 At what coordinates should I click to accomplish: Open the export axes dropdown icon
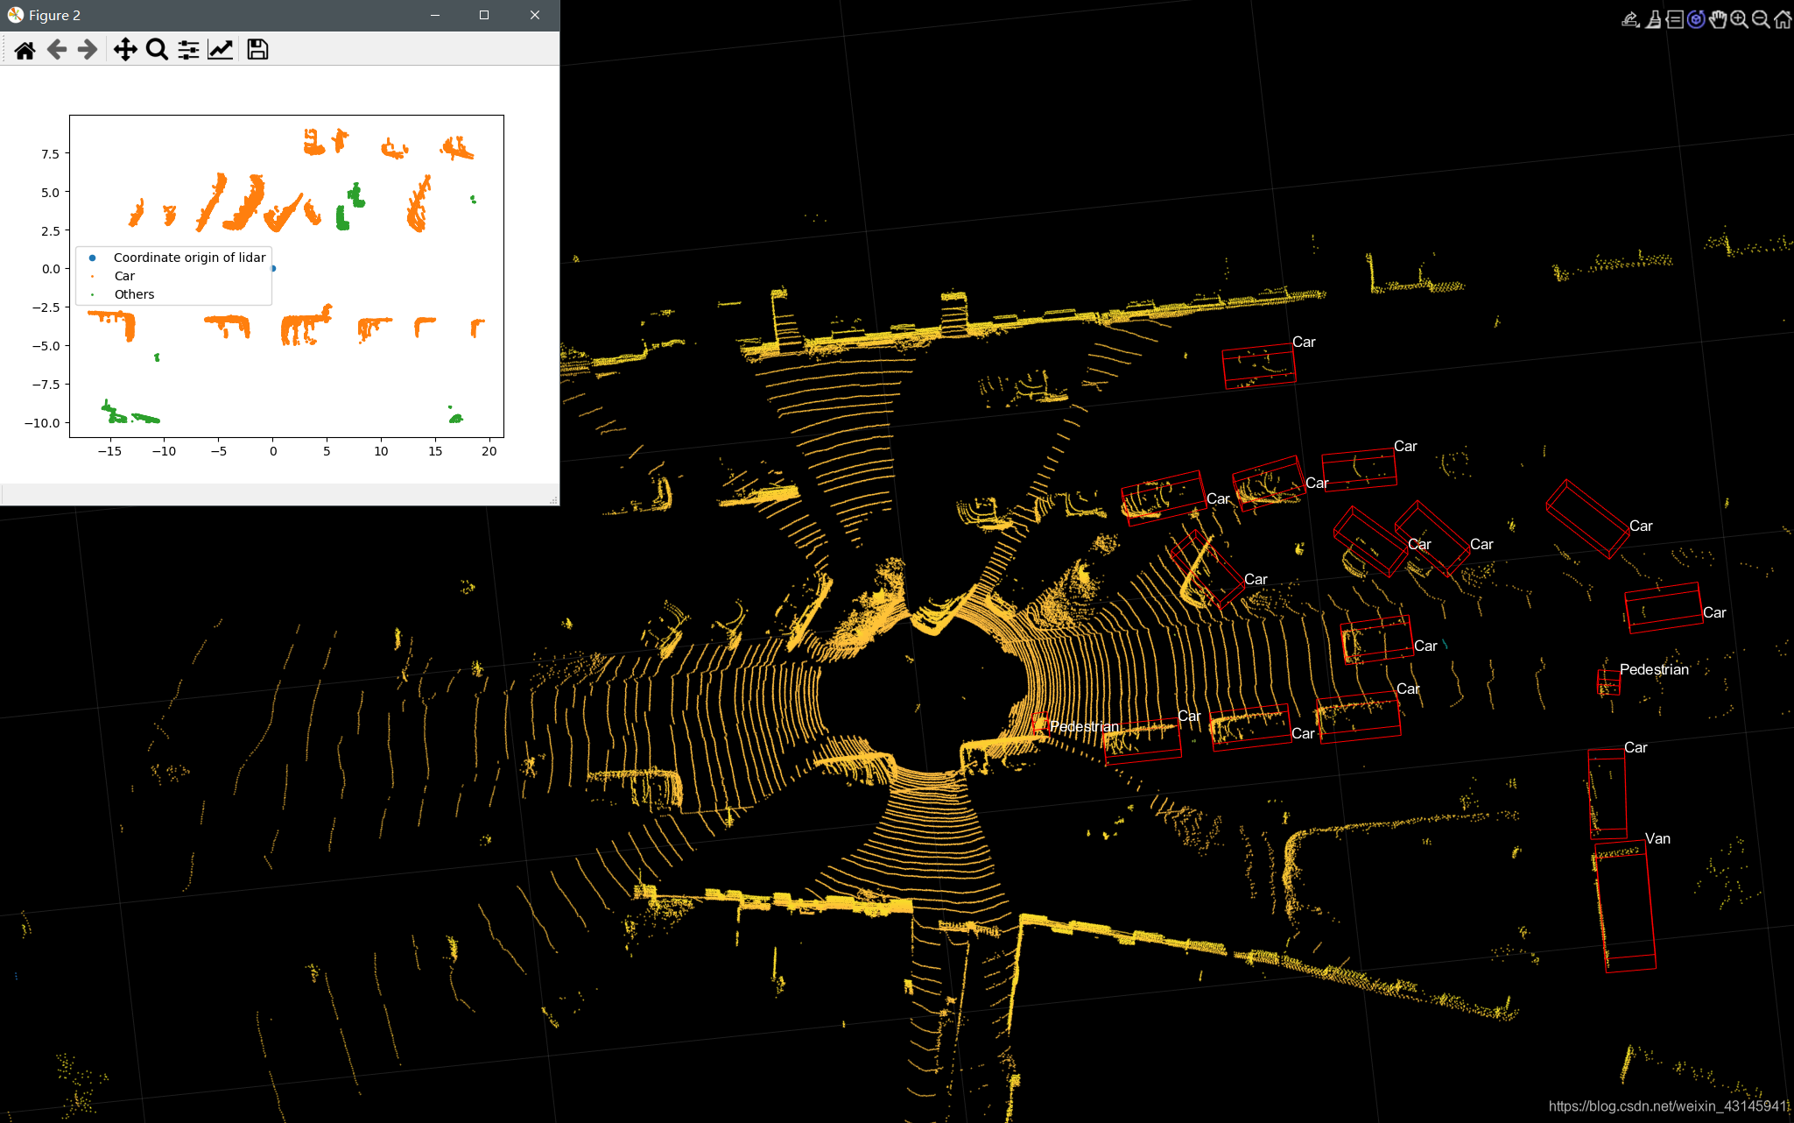click(x=1630, y=19)
